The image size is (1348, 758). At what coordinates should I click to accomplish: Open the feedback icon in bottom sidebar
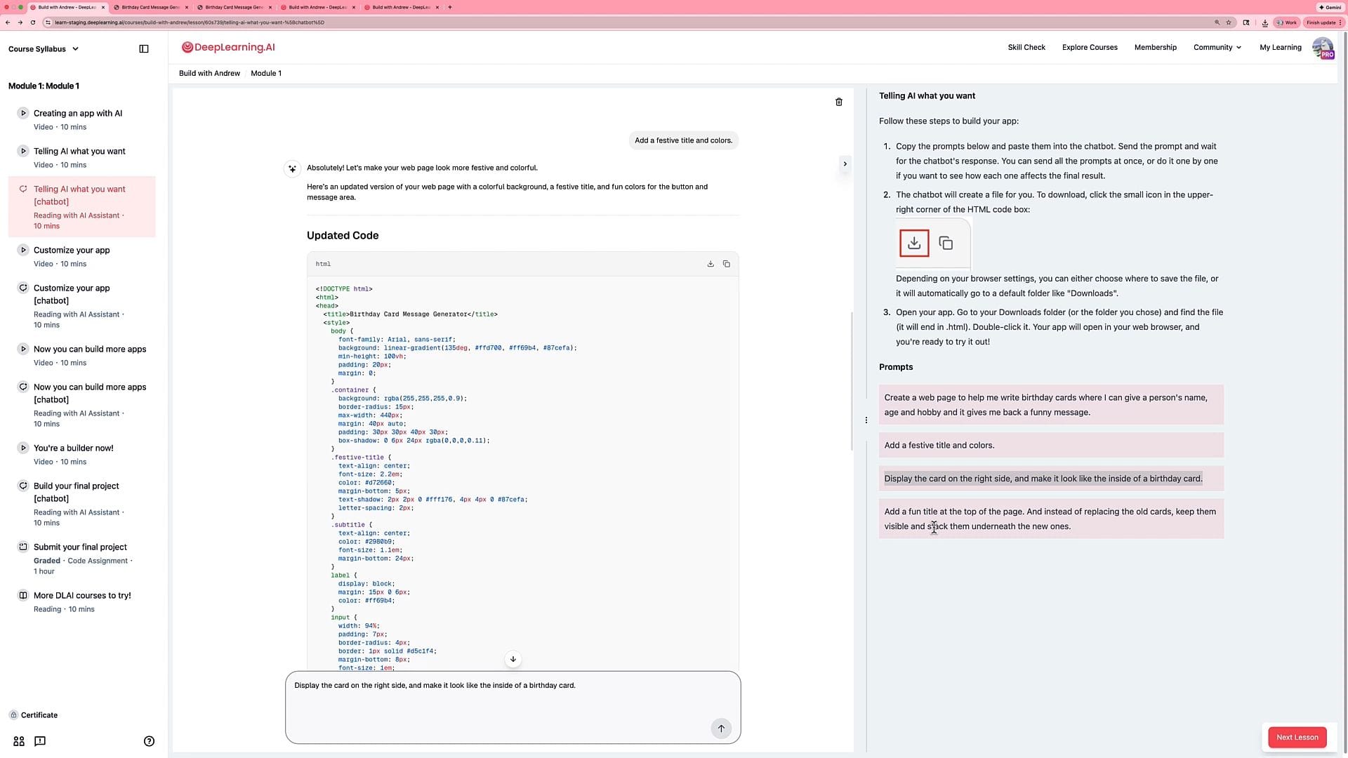point(40,741)
